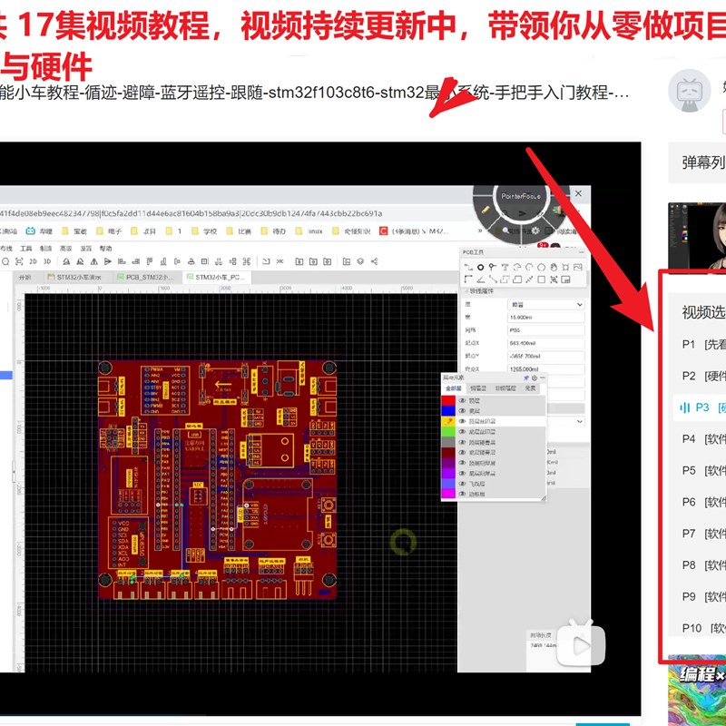726x726 pixels.
Task: Click the uploader avatar beside the title
Action: click(690, 91)
